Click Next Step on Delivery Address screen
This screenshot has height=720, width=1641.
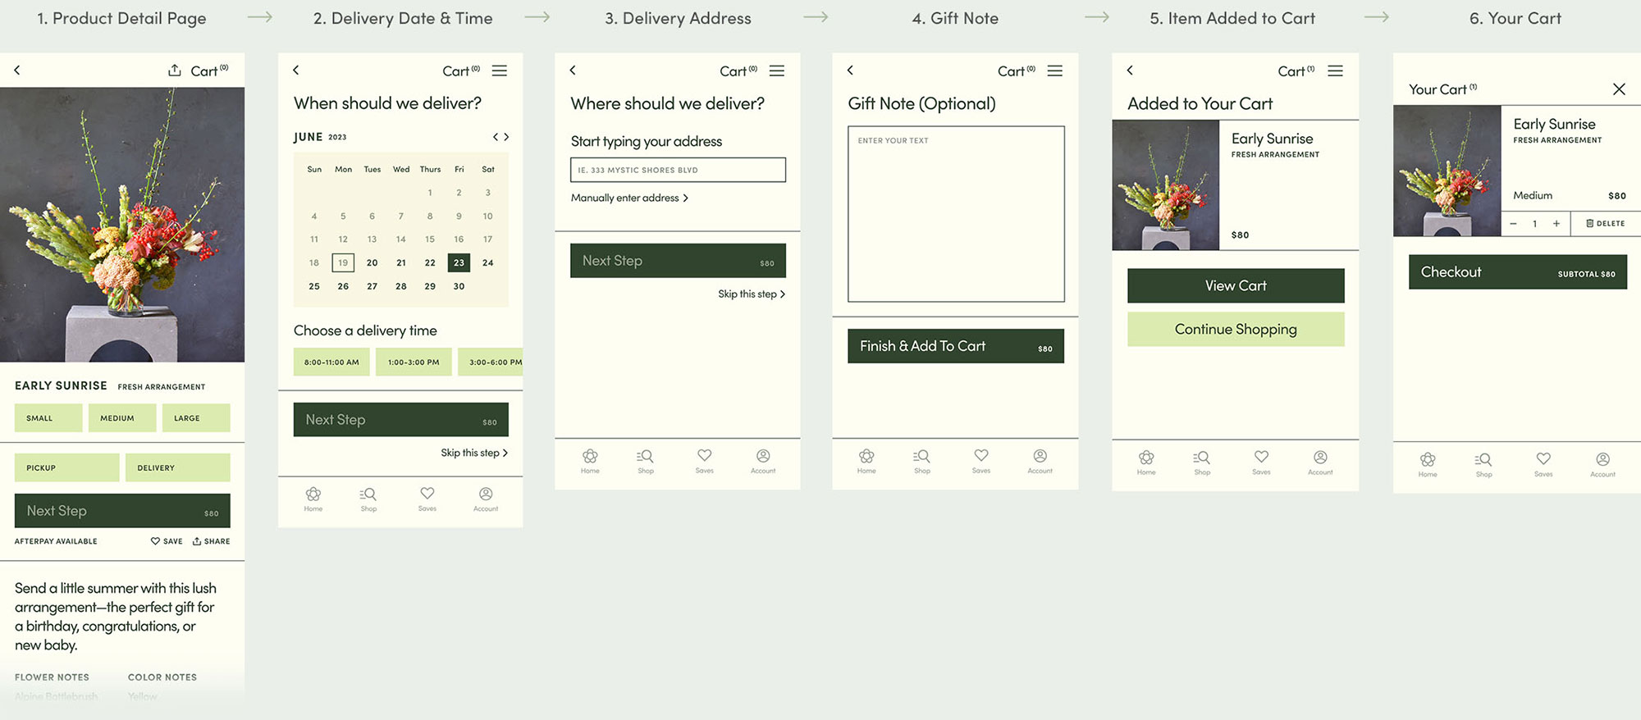tap(678, 261)
